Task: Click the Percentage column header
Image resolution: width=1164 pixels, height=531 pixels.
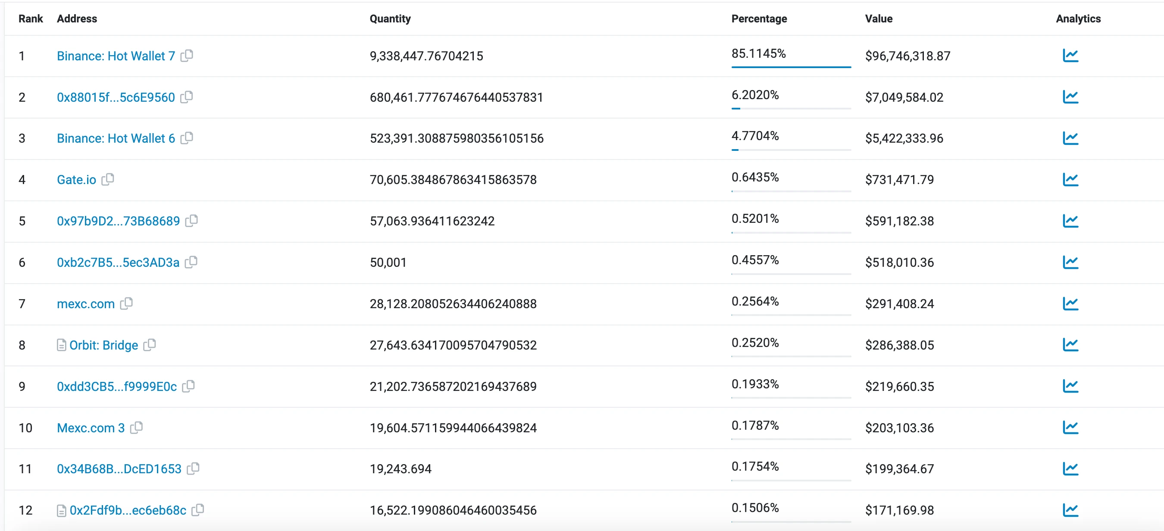Action: pos(760,19)
